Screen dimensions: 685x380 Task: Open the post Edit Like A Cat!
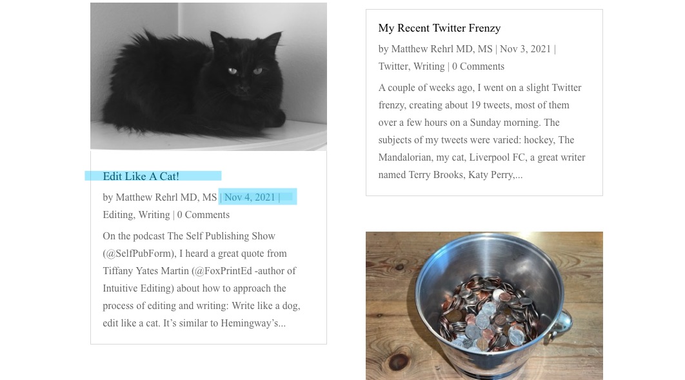pos(141,176)
